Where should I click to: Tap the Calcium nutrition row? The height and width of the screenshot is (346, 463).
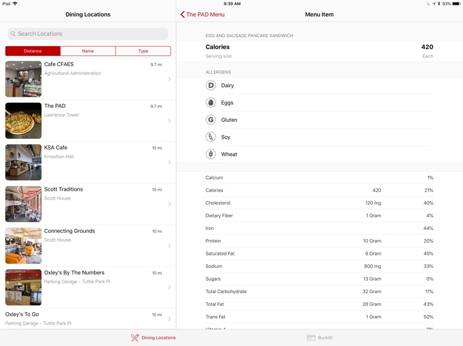click(320, 177)
